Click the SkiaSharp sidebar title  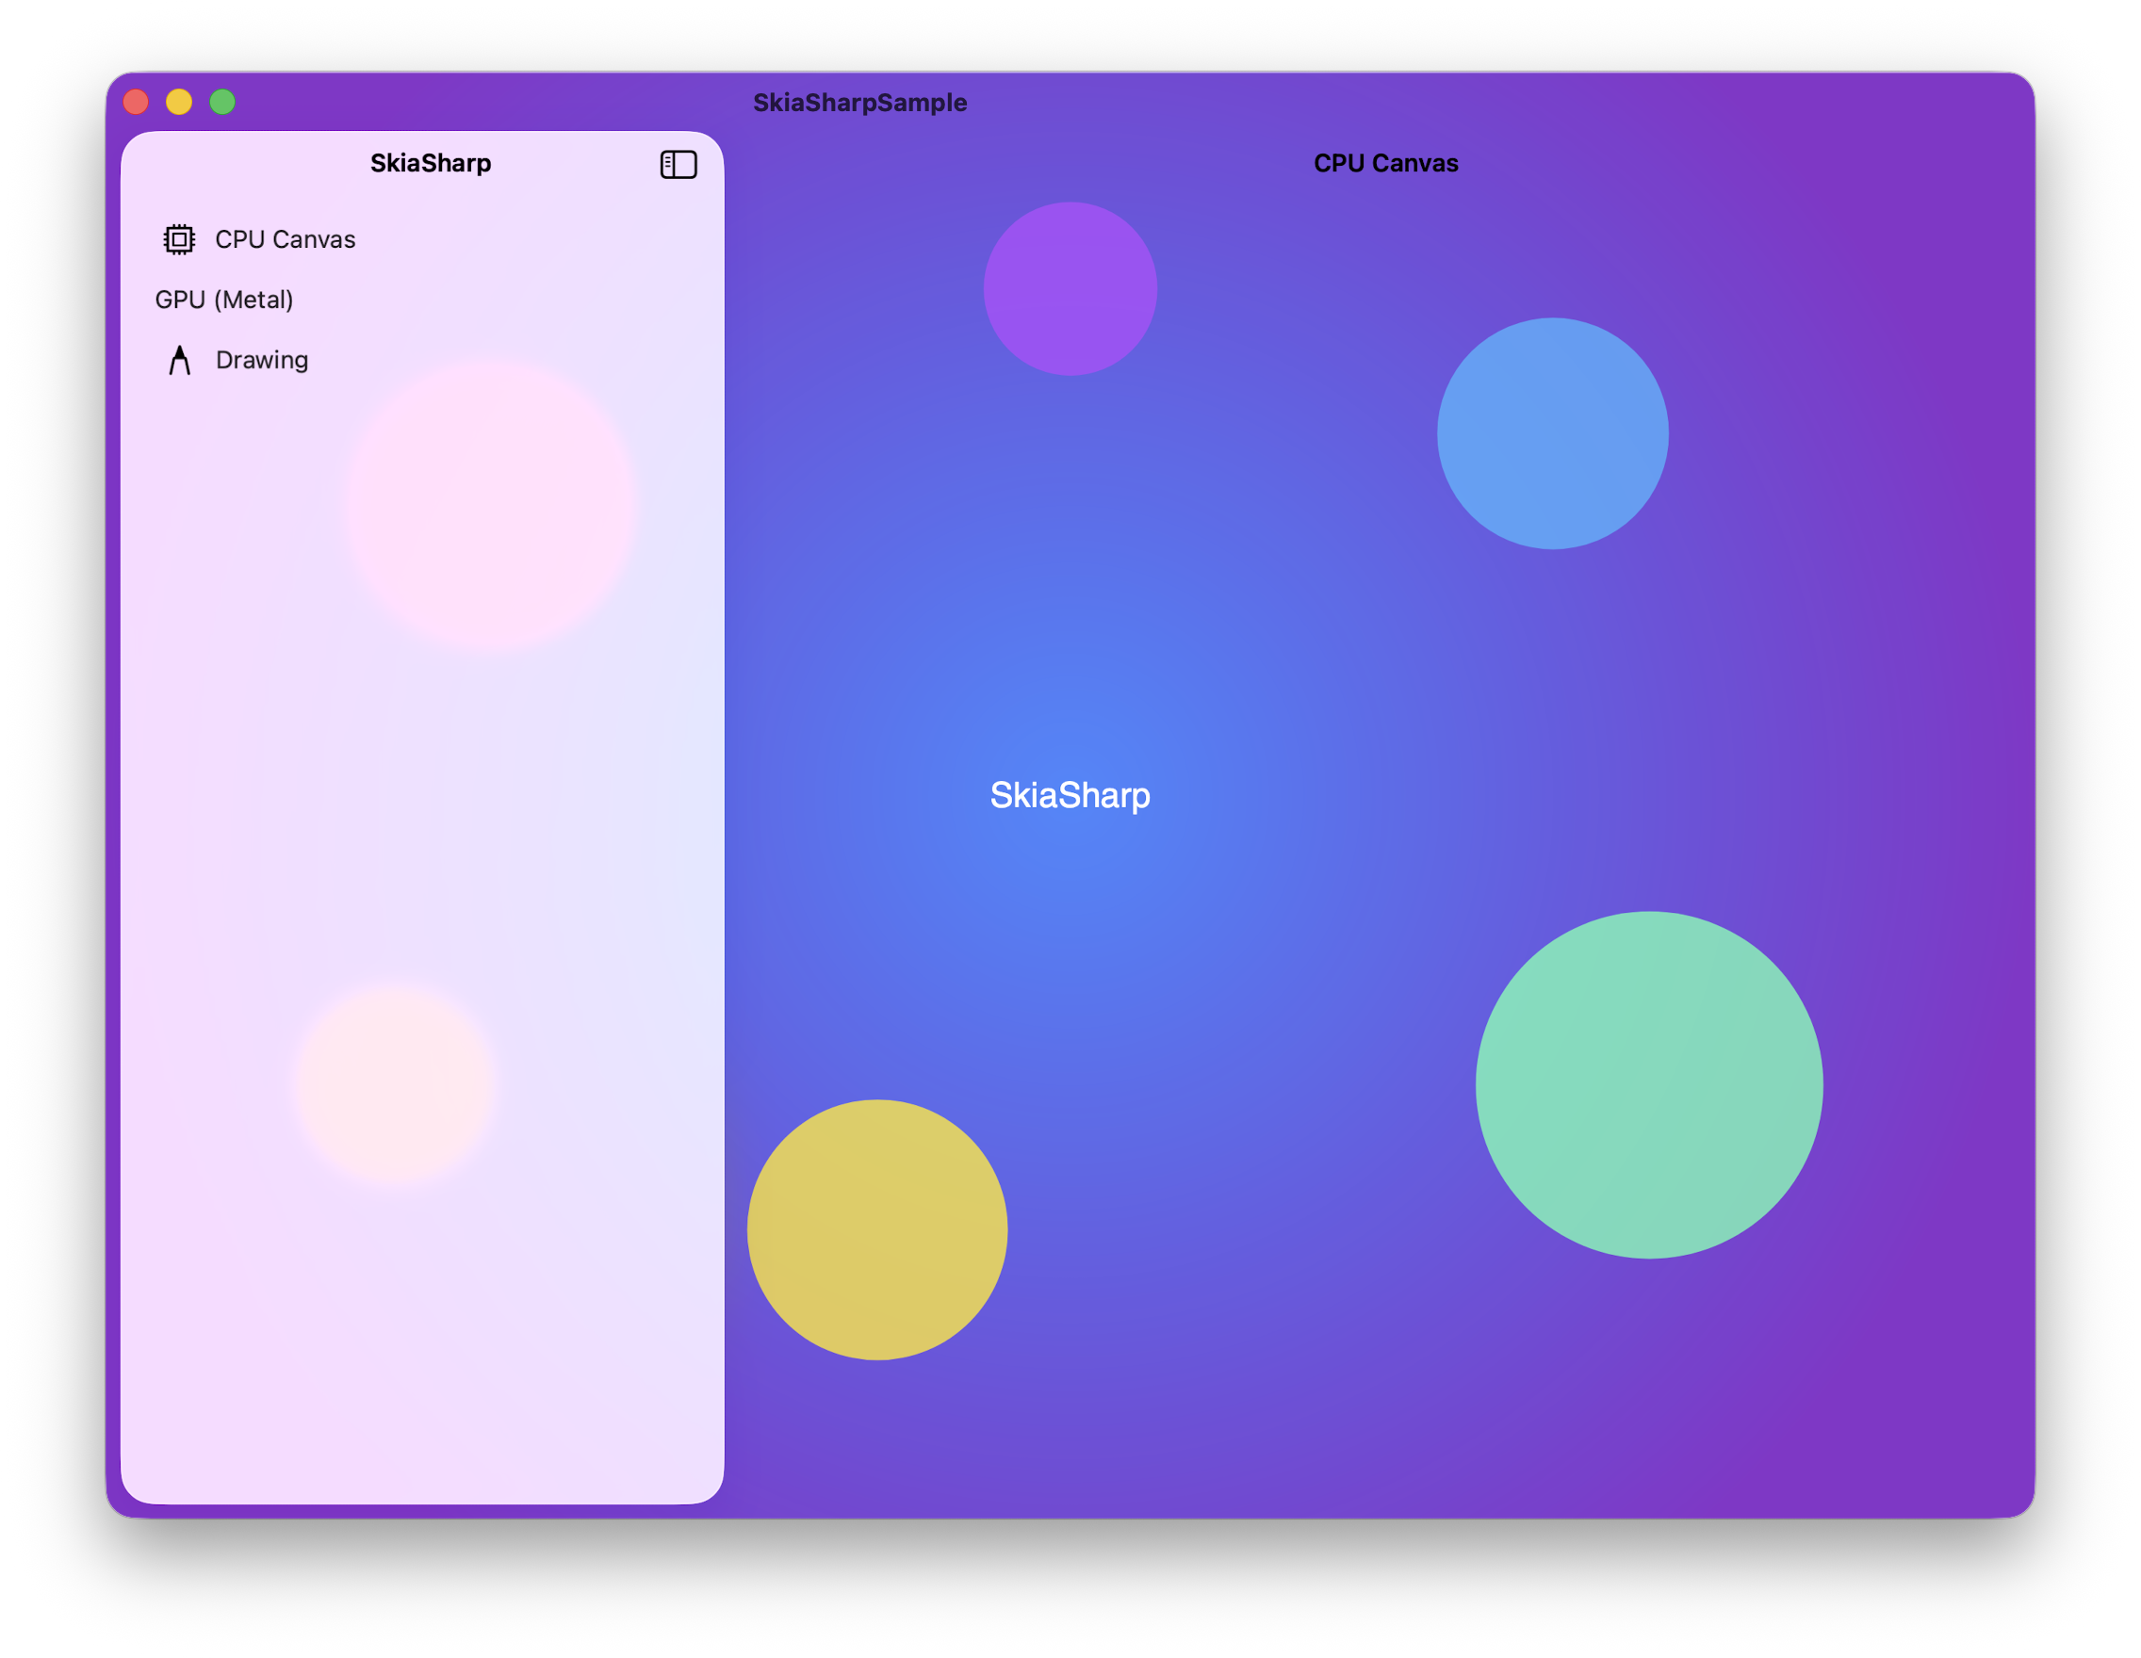(x=431, y=163)
